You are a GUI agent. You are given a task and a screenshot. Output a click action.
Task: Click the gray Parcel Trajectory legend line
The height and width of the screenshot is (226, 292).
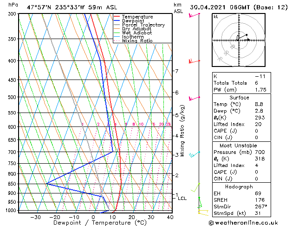[x=117, y=25]
